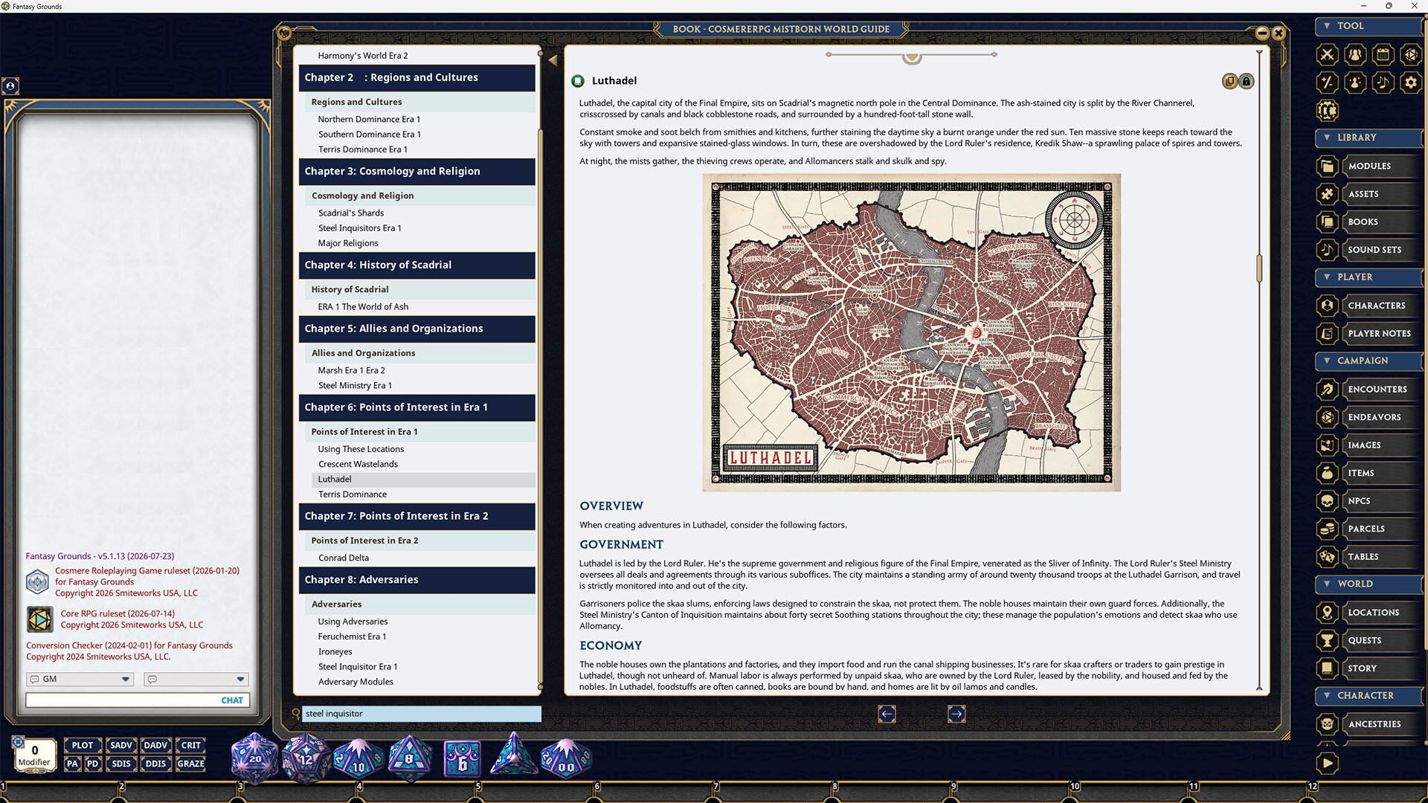Open Chapter 8: Adversaries
The width and height of the screenshot is (1428, 803).
(x=417, y=580)
